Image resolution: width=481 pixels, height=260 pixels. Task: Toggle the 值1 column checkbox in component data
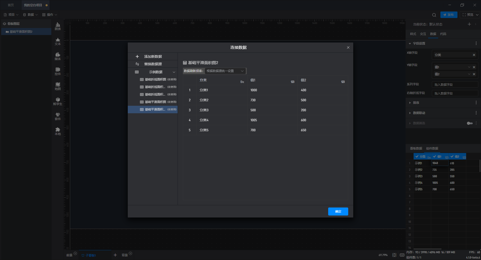tap(434, 156)
